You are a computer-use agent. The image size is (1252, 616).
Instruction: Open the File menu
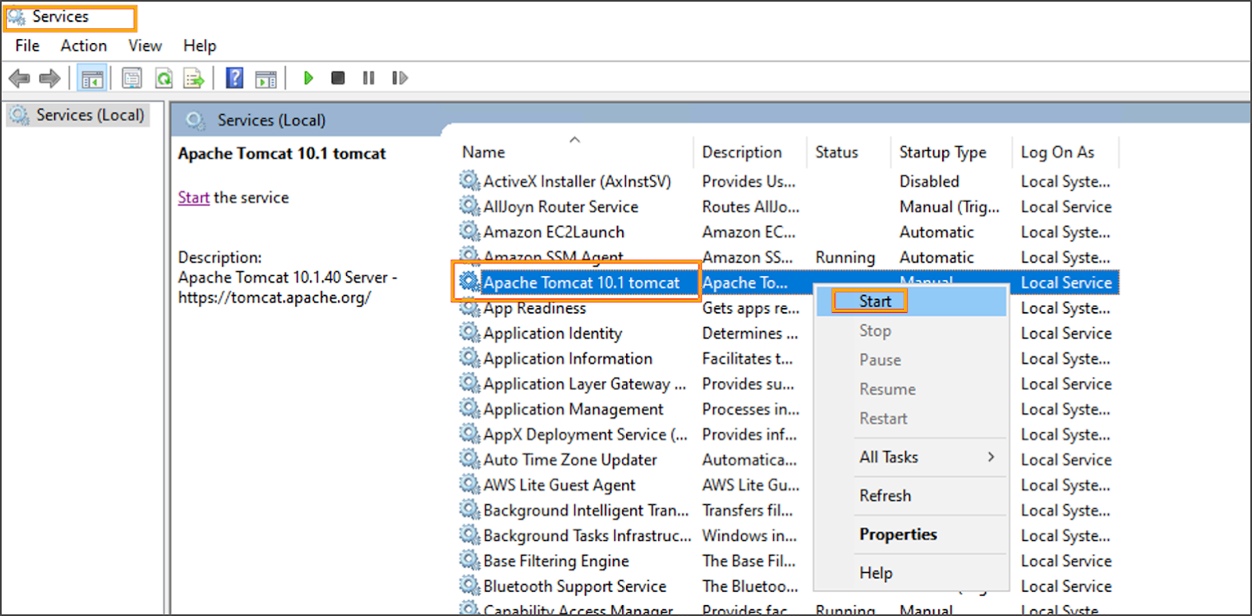pos(27,46)
